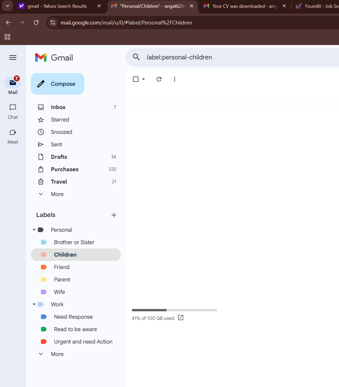The image size is (339, 387).
Task: Refresh the message list
Action: point(159,79)
